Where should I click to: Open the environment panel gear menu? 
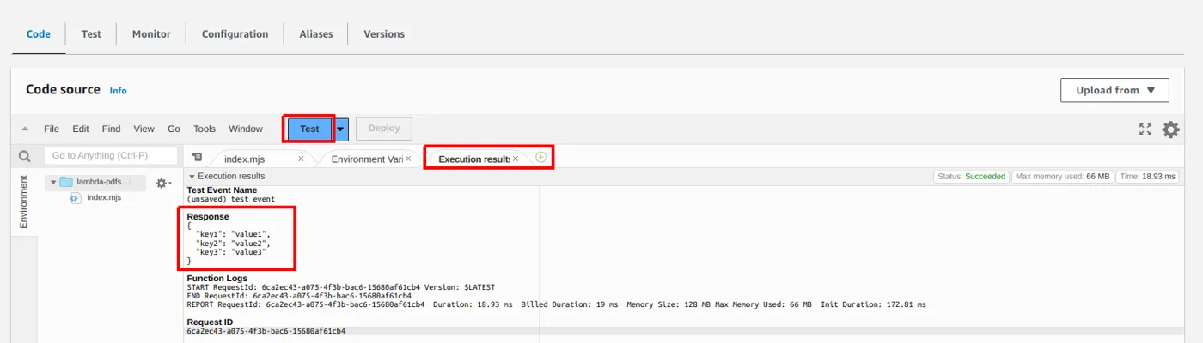[x=162, y=183]
